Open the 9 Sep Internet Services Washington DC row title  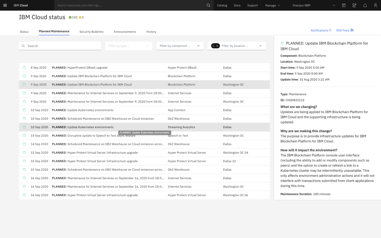[x=108, y=102]
